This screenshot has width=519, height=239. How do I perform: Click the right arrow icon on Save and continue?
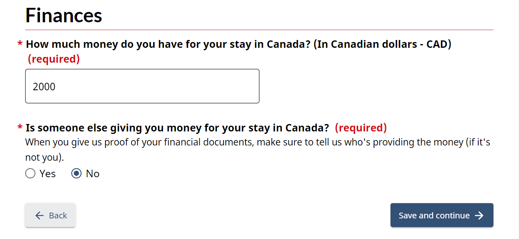[x=479, y=216]
